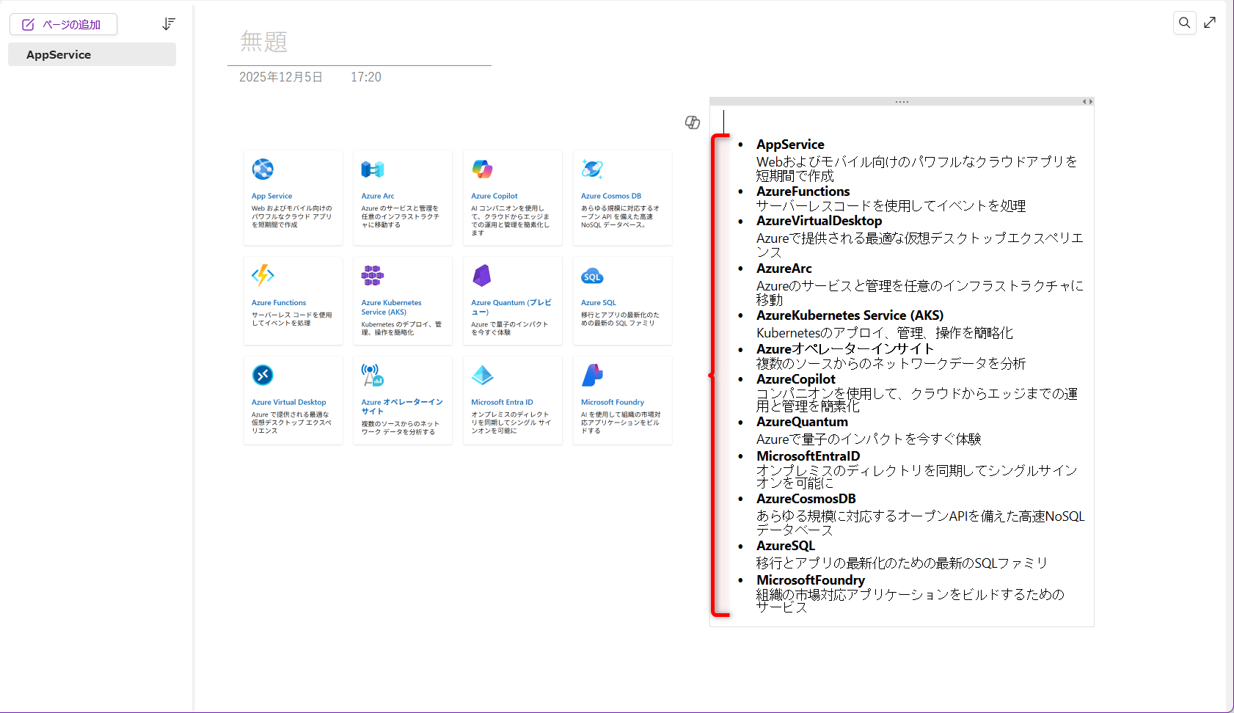Click the App Service cloud icon card

click(x=263, y=169)
